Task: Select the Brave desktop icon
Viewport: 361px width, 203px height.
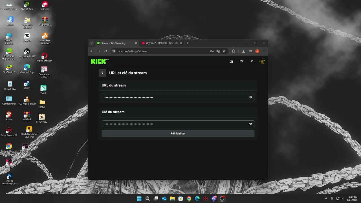Action: (9, 116)
